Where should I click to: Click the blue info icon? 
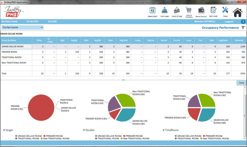coord(243,22)
